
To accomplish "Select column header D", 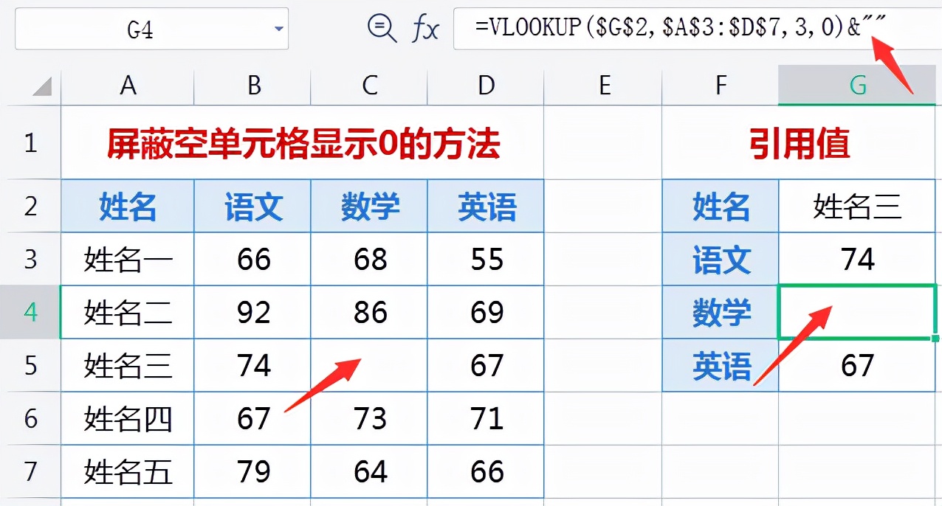I will [x=485, y=85].
